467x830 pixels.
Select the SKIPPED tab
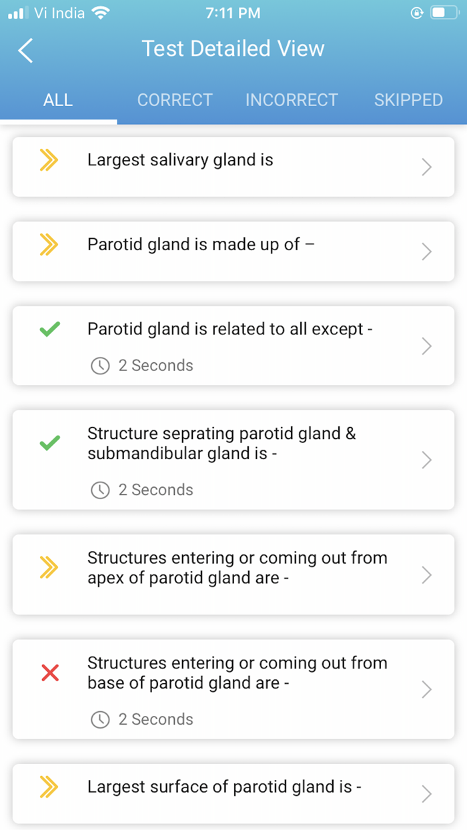(x=408, y=99)
